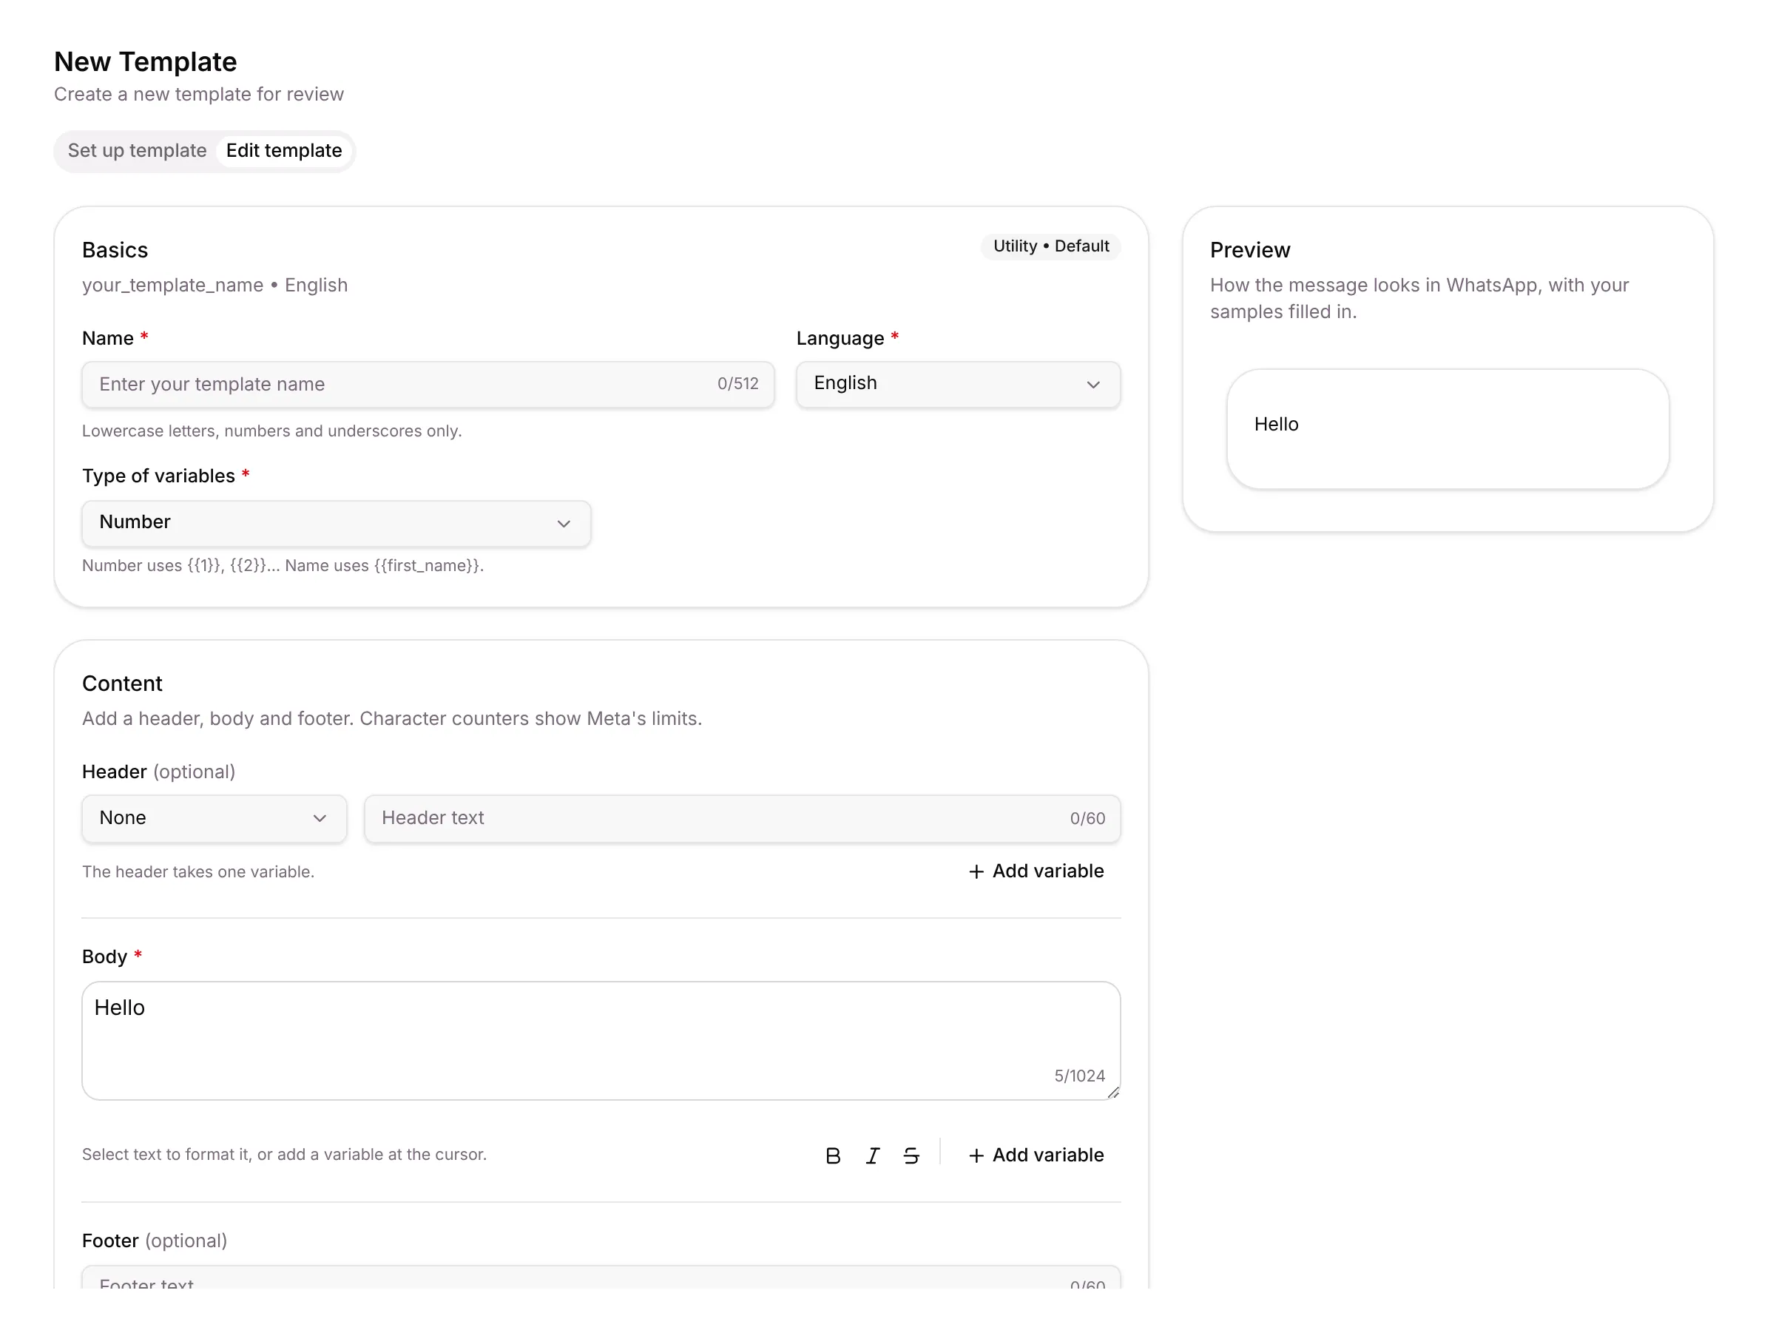Viewport: 1790px width, 1333px height.
Task: Add variable to the body
Action: (x=1036, y=1155)
